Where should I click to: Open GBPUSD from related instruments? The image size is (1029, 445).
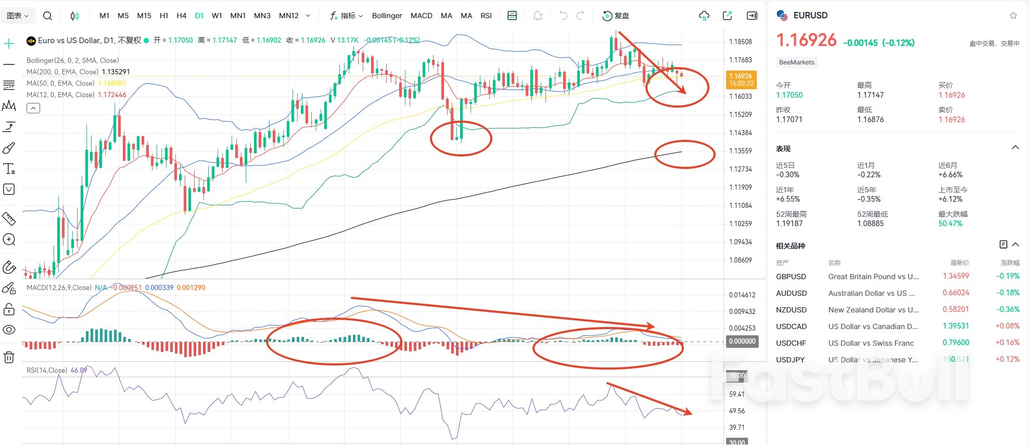[x=791, y=277]
